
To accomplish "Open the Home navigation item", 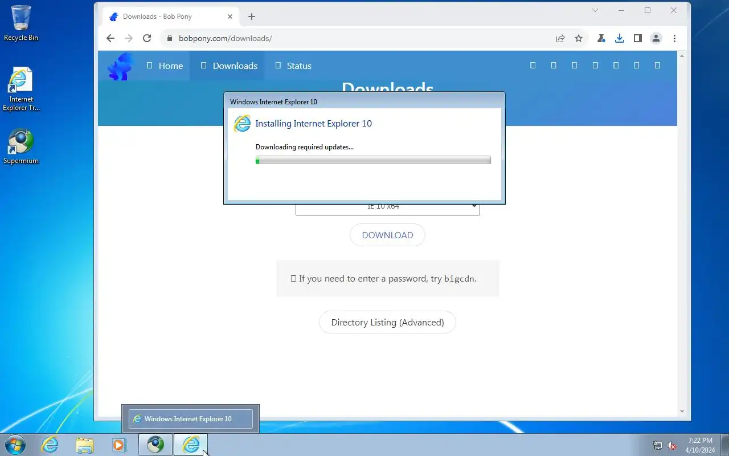I will 165,66.
